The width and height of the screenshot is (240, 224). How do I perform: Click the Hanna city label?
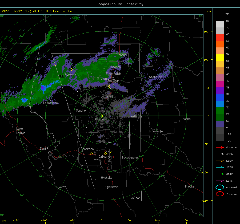click(x=186, y=119)
